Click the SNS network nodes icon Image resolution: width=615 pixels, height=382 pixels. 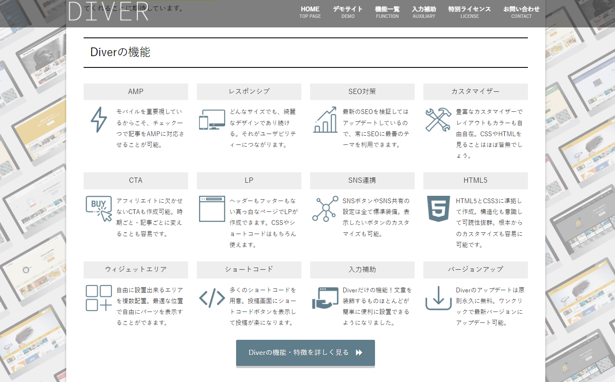pos(325,209)
